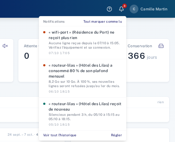The width and height of the screenshot is (175, 142).
Task: Open Camille Martin user menu
Action: pos(148,9)
